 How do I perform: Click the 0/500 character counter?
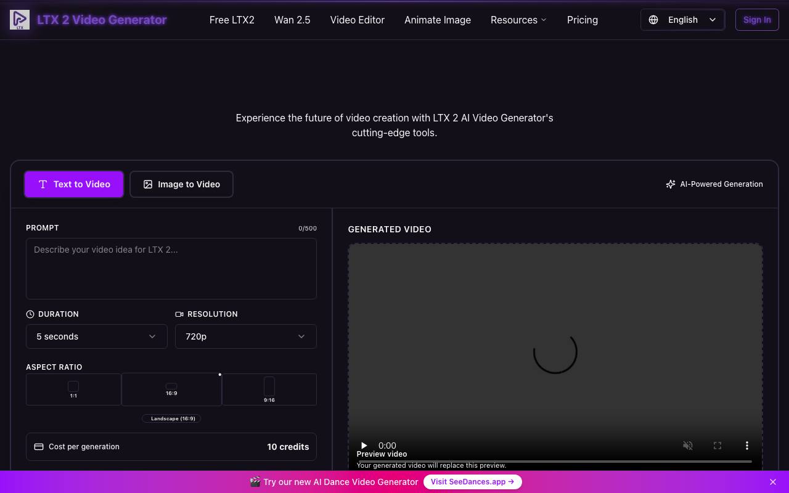[308, 228]
